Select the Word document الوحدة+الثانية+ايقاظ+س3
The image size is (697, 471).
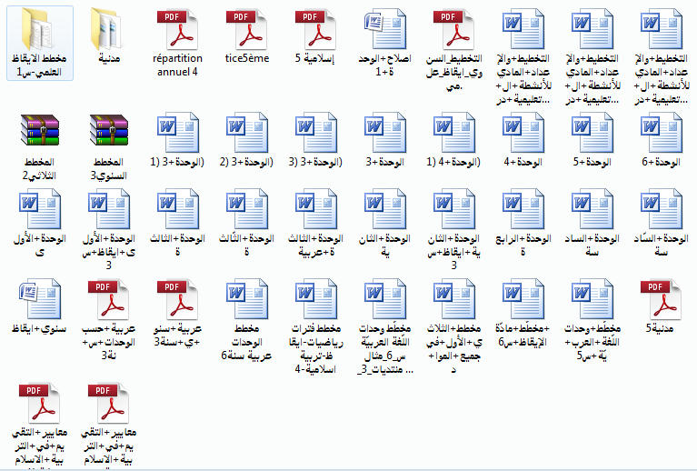point(453,209)
